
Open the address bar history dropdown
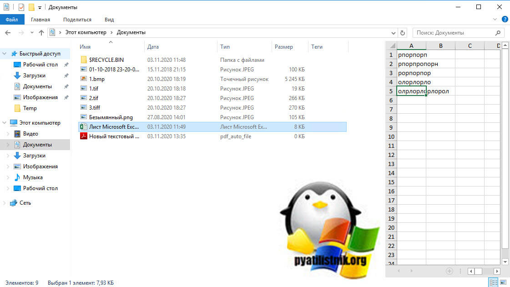[393, 33]
